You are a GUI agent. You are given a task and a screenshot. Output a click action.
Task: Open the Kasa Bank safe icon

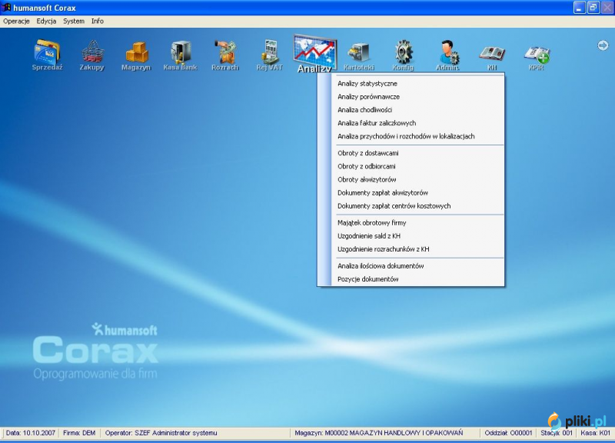pos(181,55)
